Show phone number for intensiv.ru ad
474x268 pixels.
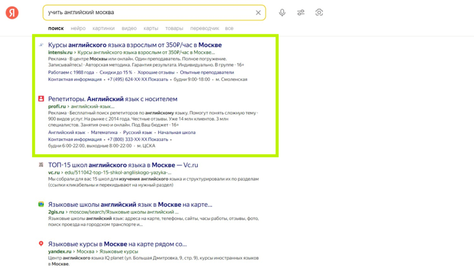[x=158, y=79]
